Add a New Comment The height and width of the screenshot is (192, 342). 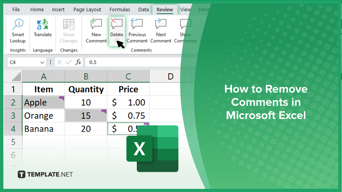coord(96,31)
